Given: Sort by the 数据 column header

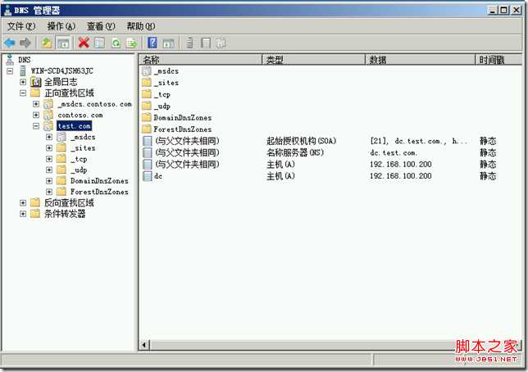Looking at the screenshot, I should (421, 60).
